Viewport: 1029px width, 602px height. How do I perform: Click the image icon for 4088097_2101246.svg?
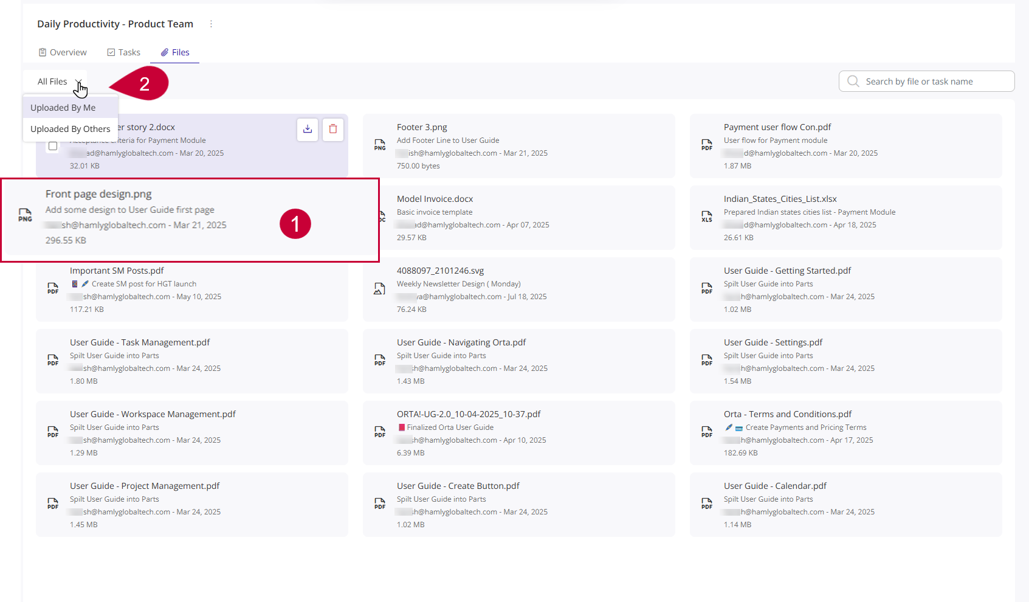(379, 289)
